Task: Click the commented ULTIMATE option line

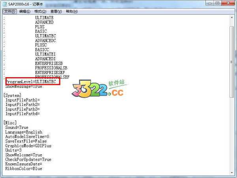Action: point(44,18)
